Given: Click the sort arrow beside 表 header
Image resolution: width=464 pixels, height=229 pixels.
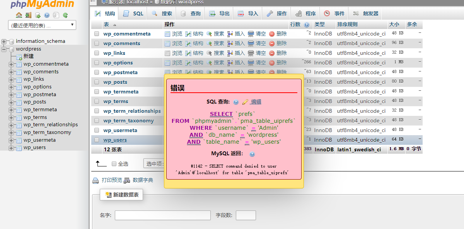Looking at the screenshot, I should click(x=114, y=25).
